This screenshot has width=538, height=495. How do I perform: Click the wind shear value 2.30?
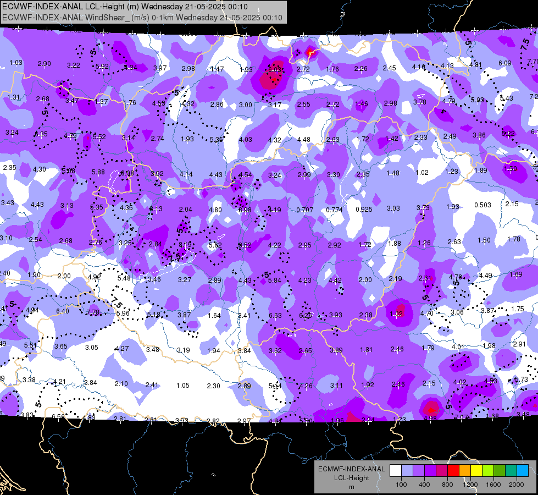pos(213,386)
